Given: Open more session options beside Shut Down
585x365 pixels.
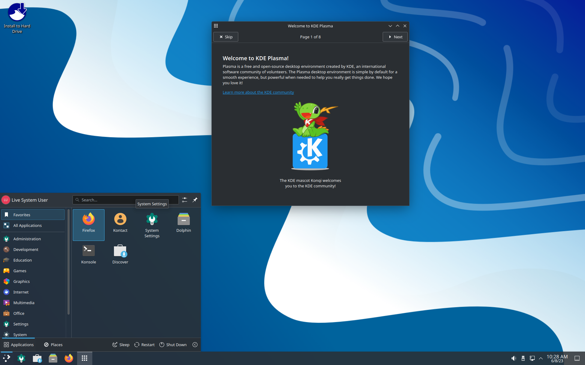Looking at the screenshot, I should pyautogui.click(x=195, y=345).
